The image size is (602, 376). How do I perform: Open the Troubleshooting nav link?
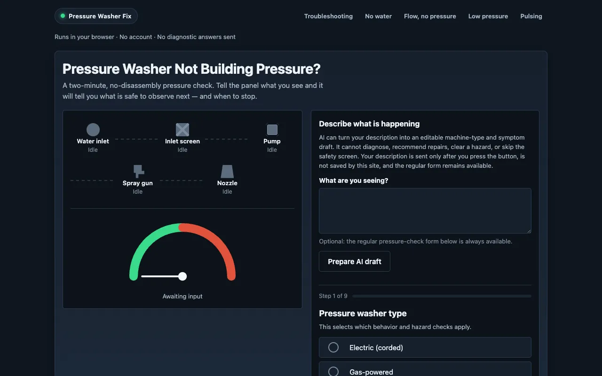[x=328, y=16]
